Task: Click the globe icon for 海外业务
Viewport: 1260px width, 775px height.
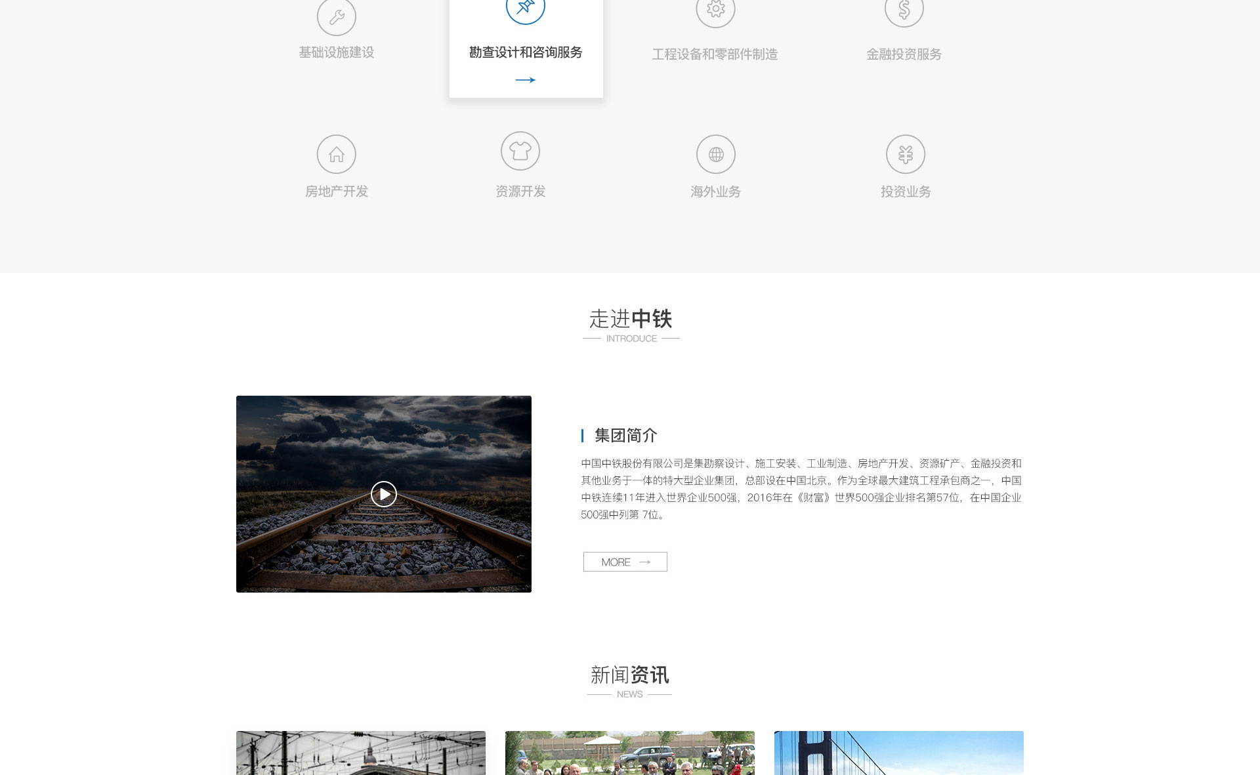Action: tap(716, 154)
